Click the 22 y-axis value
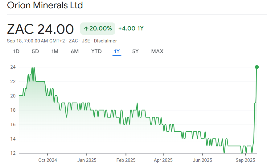The height and width of the screenshot is (167, 267). 13,82
